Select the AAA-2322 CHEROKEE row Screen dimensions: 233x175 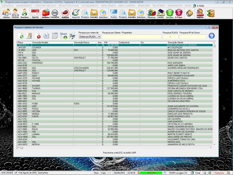click(115, 63)
